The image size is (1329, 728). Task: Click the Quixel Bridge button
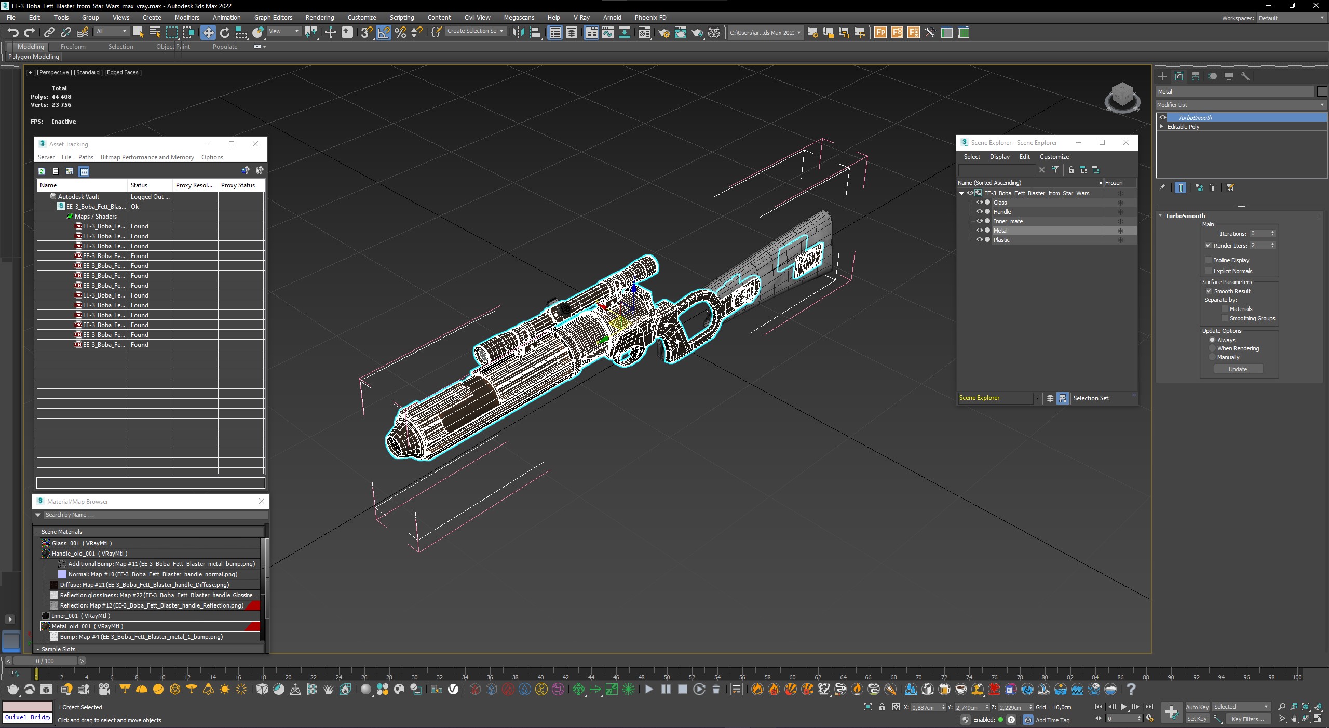pyautogui.click(x=28, y=717)
